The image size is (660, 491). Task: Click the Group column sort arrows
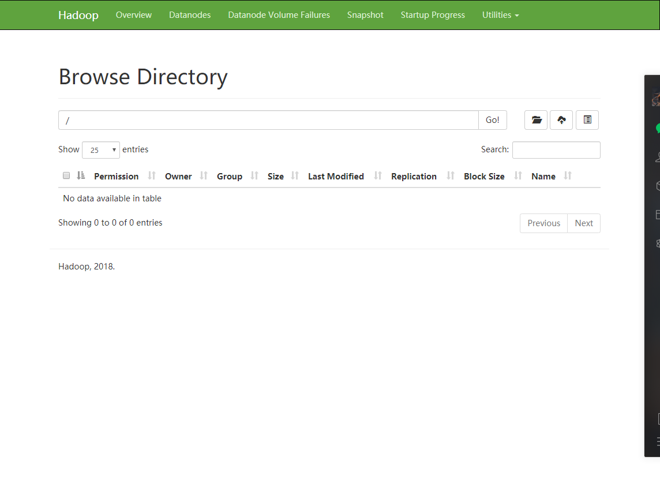(254, 176)
